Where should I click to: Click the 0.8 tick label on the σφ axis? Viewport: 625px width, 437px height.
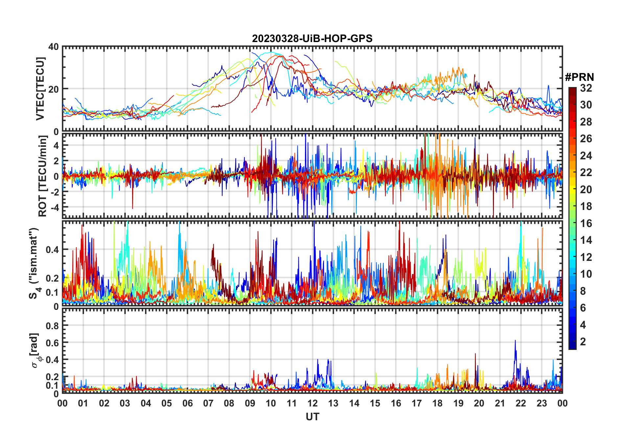pyautogui.click(x=52, y=326)
